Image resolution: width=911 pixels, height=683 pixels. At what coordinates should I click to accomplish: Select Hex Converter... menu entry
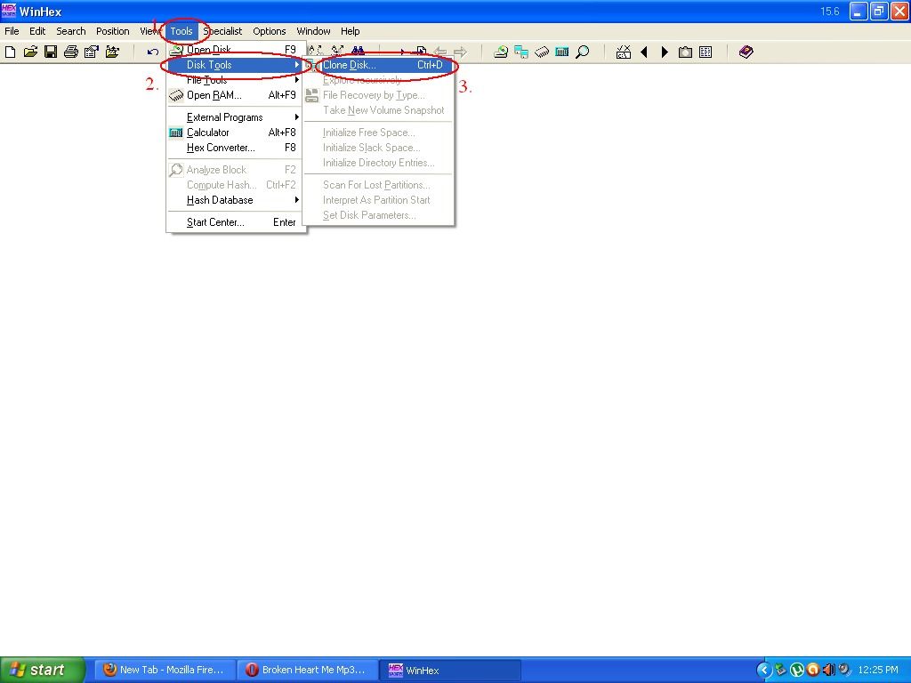pos(235,148)
